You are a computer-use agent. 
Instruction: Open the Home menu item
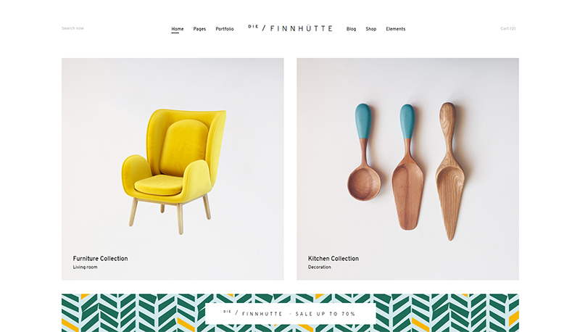[x=177, y=29]
